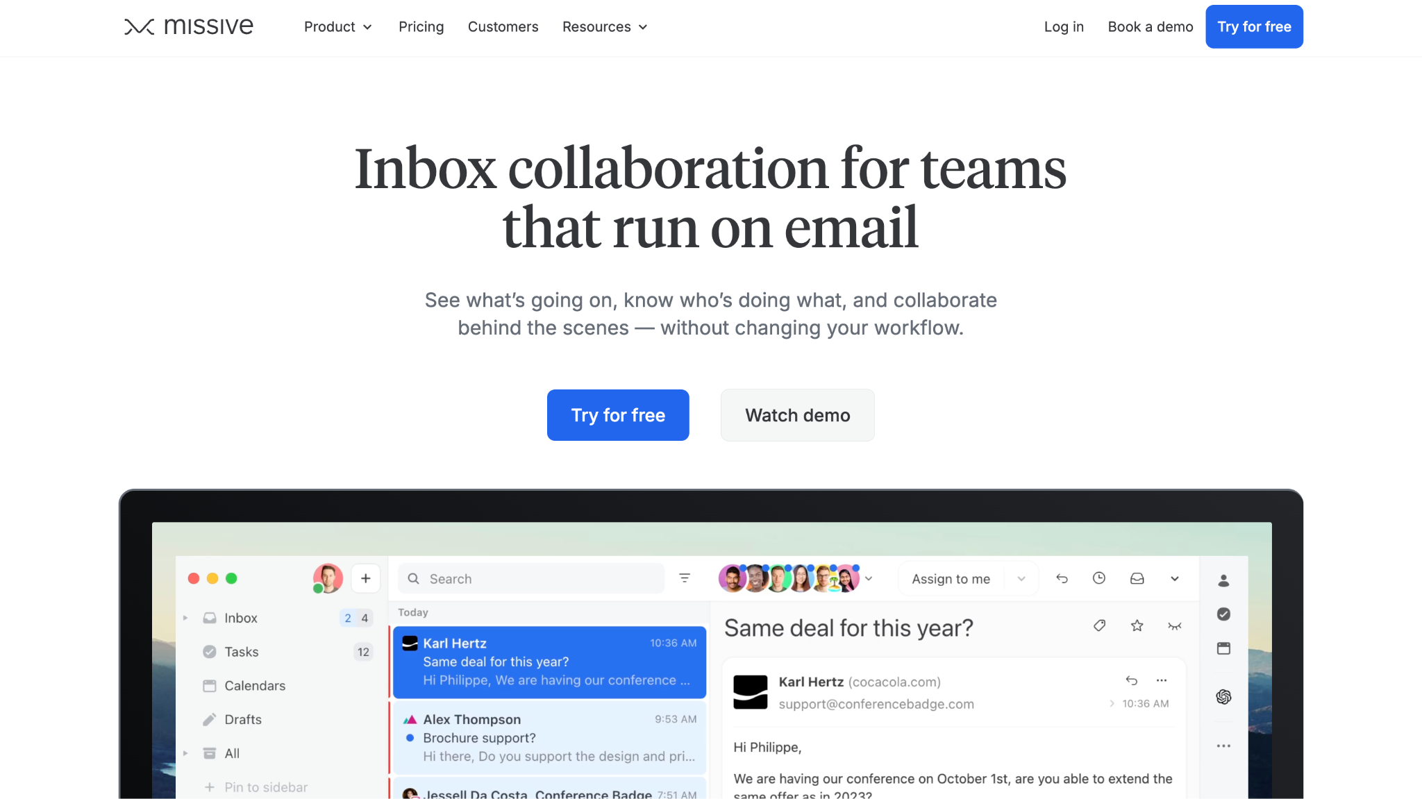Image resolution: width=1422 pixels, height=799 pixels.
Task: Expand the All tree arrow
Action: [185, 753]
